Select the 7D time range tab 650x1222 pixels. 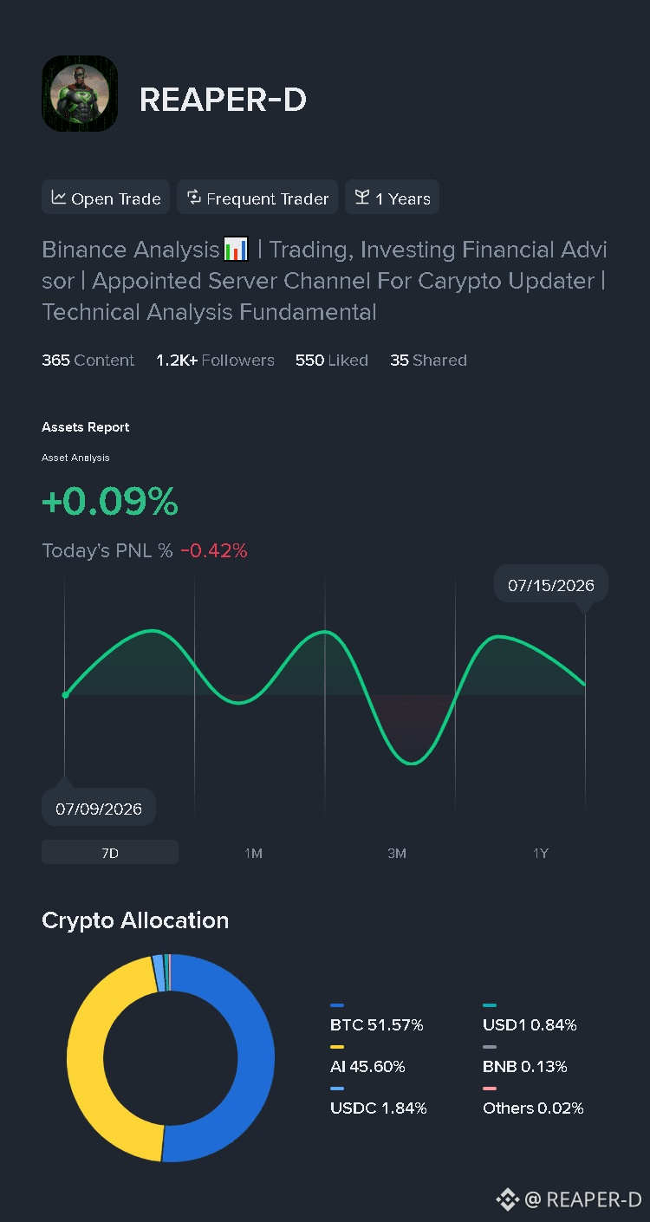[x=110, y=853]
